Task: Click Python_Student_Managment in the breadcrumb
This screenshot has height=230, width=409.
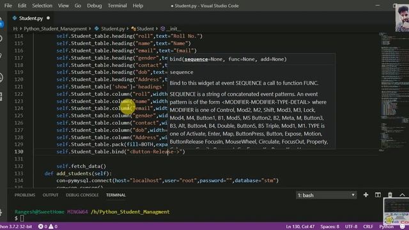Action: tap(55, 29)
